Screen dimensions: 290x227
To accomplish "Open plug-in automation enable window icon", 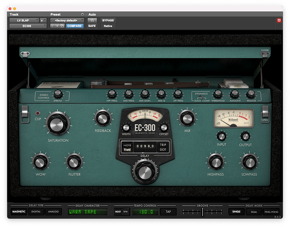I will click(92, 21).
